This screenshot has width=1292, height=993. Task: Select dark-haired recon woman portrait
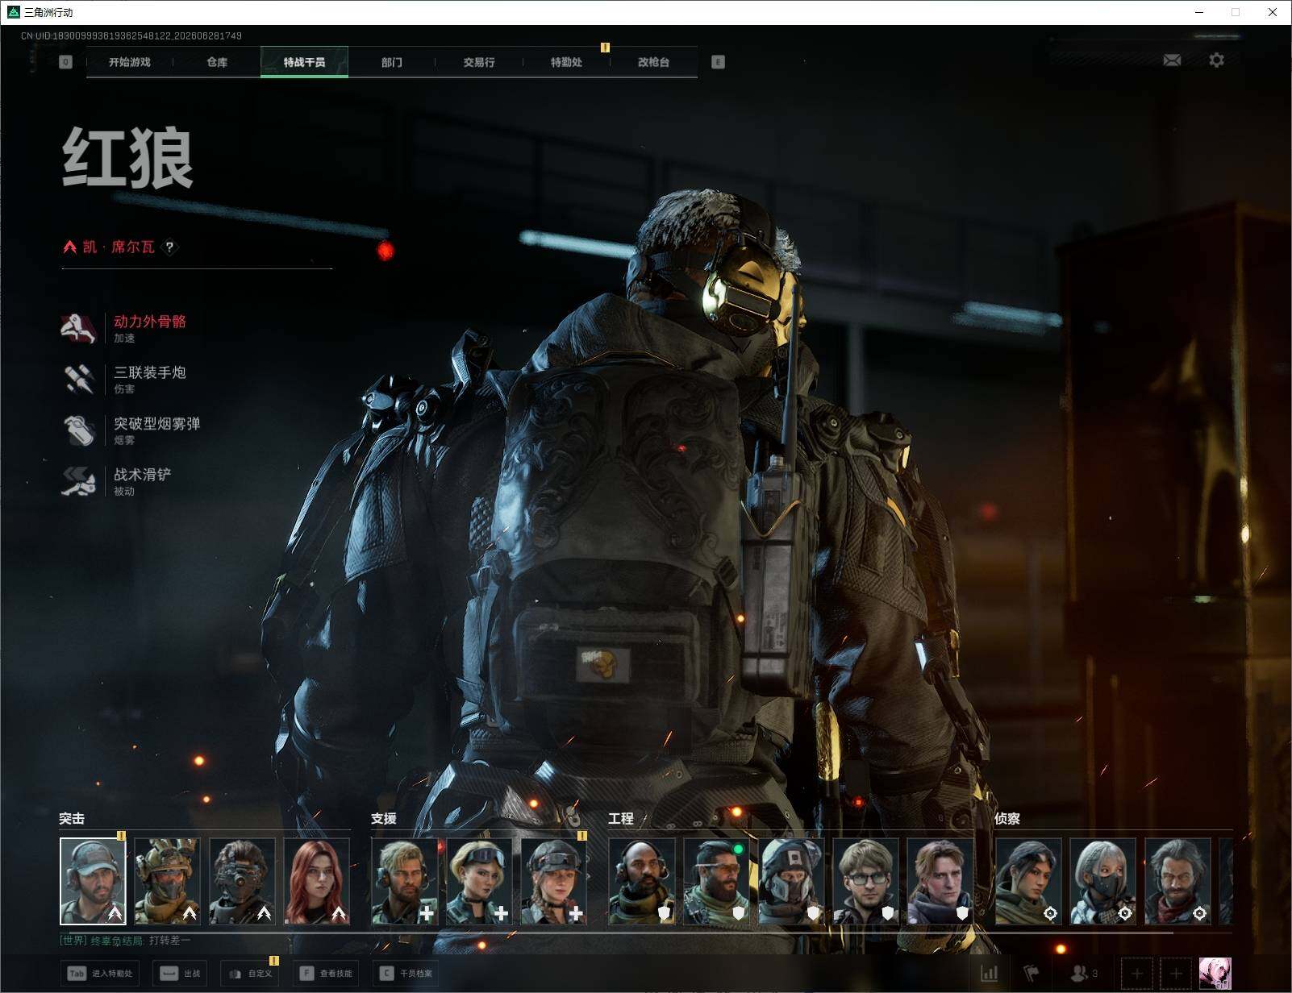1028,881
